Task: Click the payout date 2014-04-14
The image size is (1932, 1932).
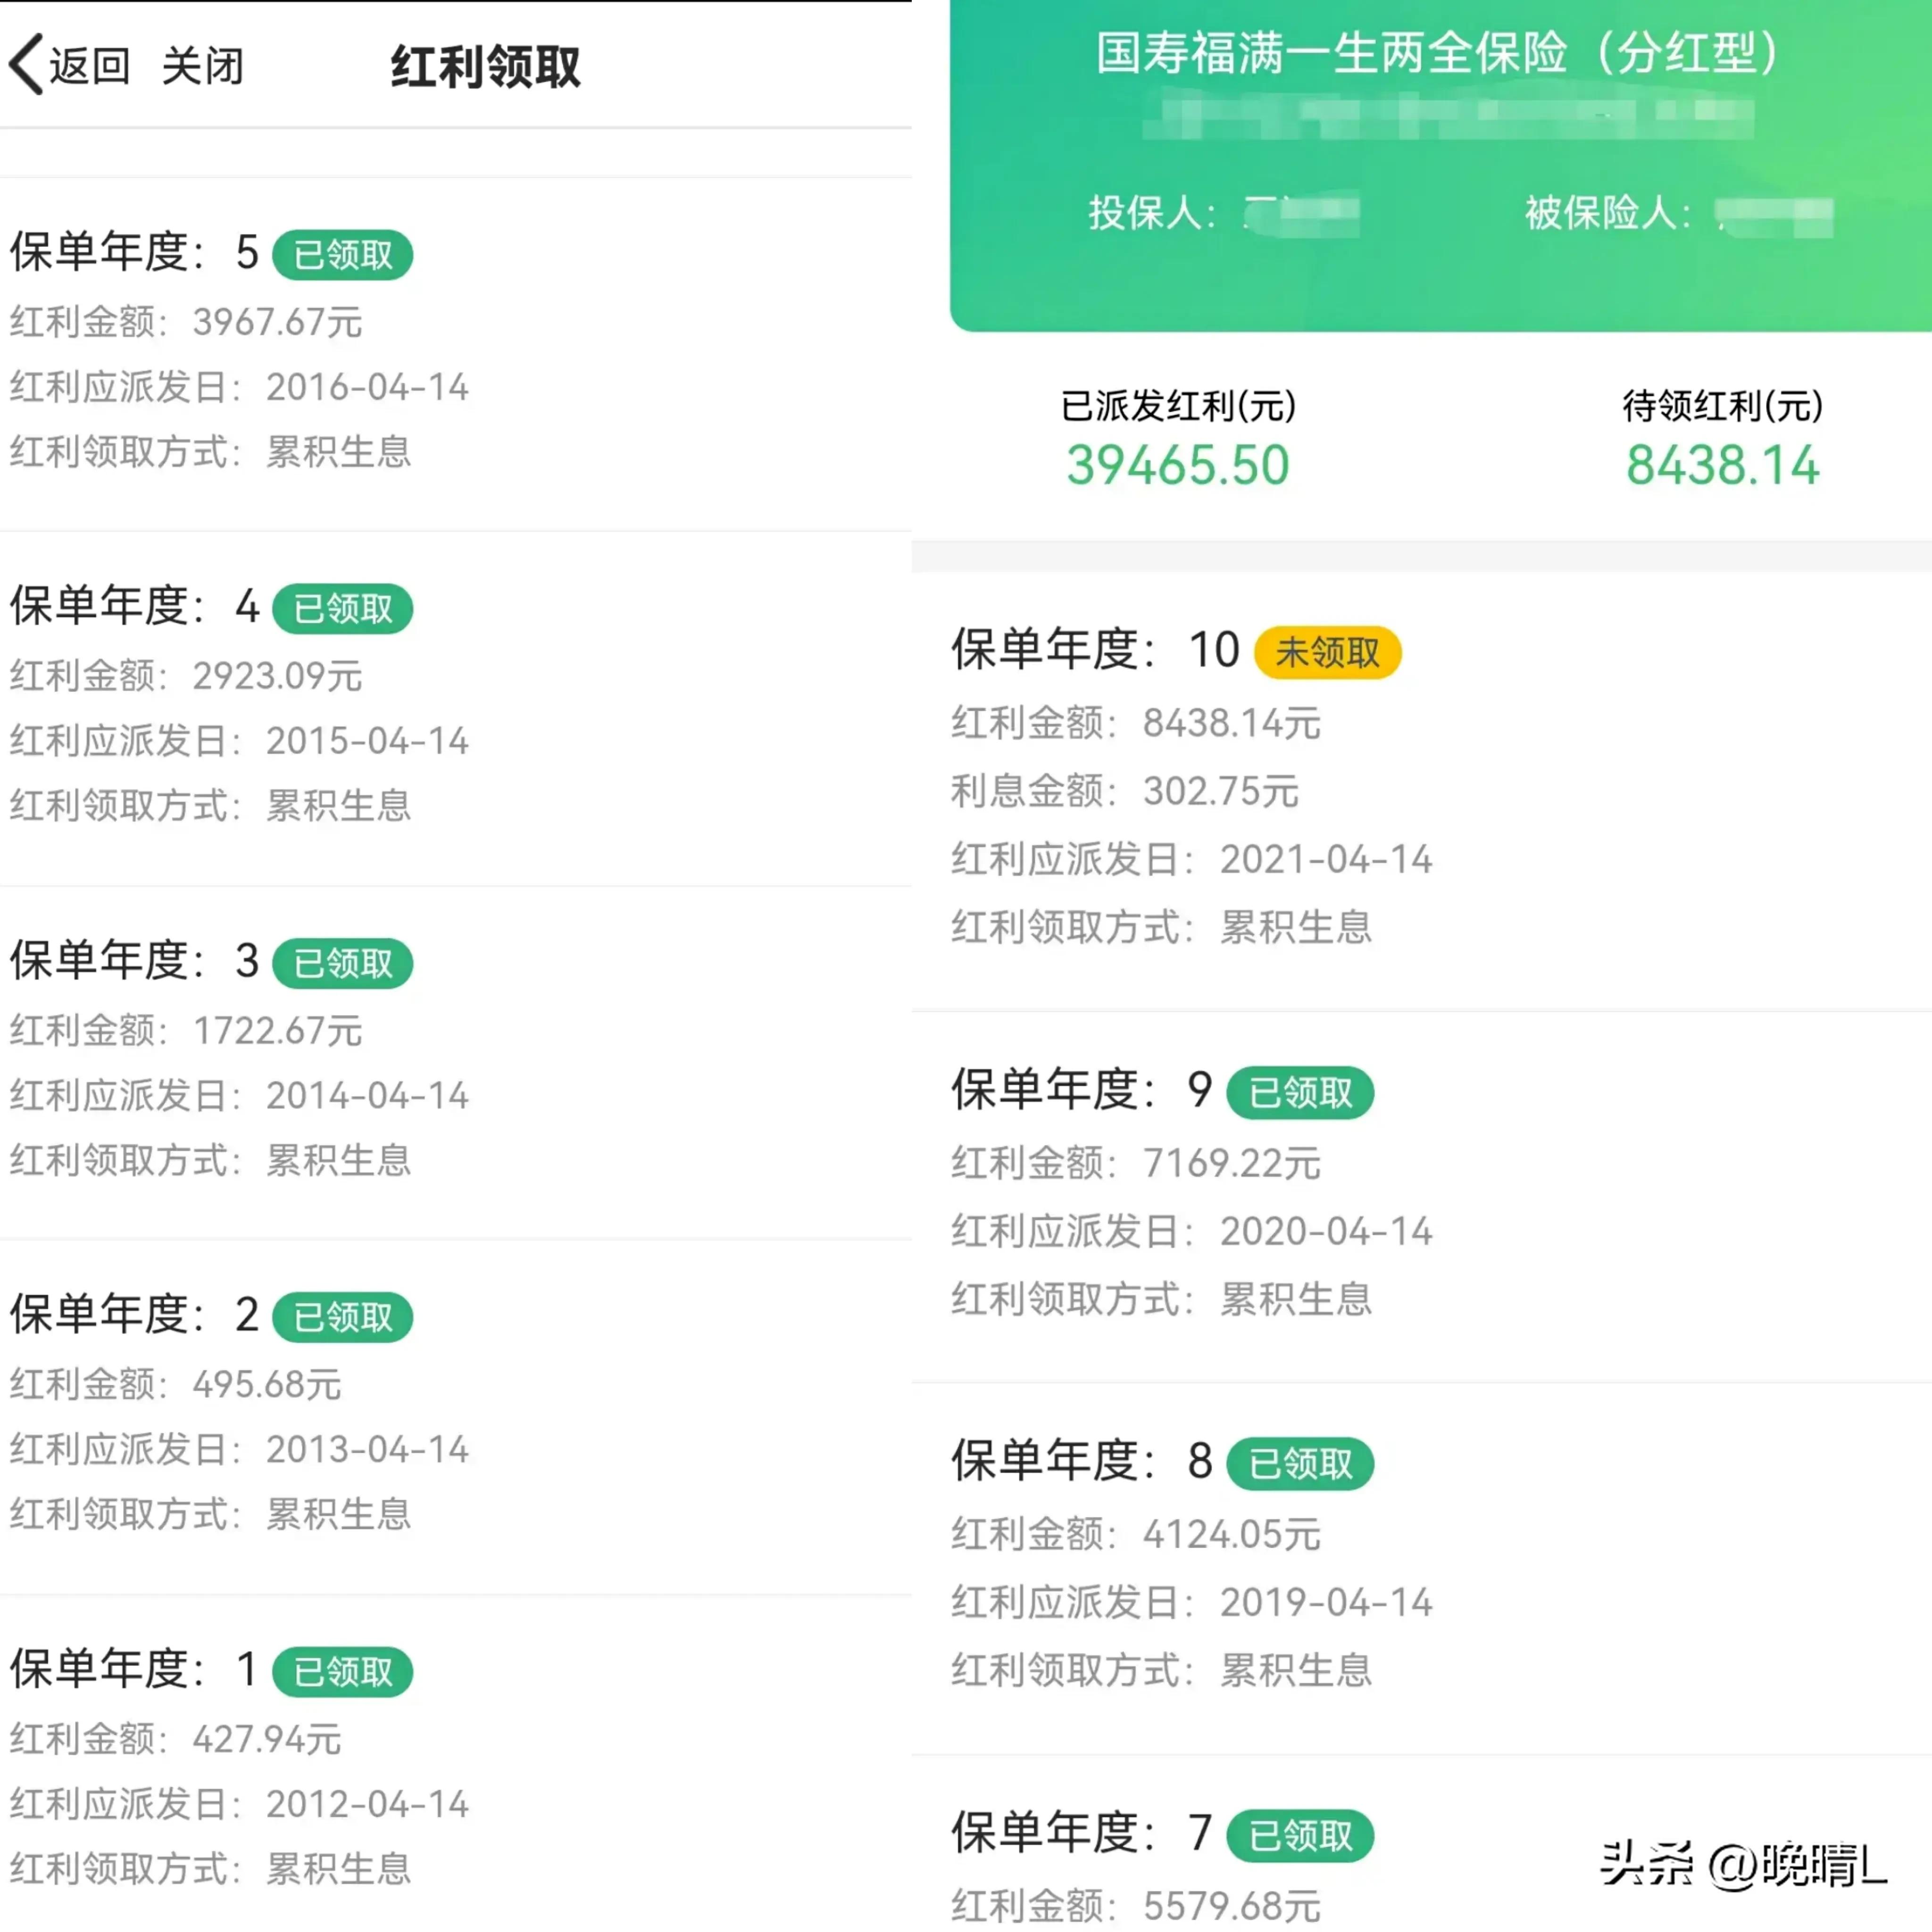Action: 368,1097
